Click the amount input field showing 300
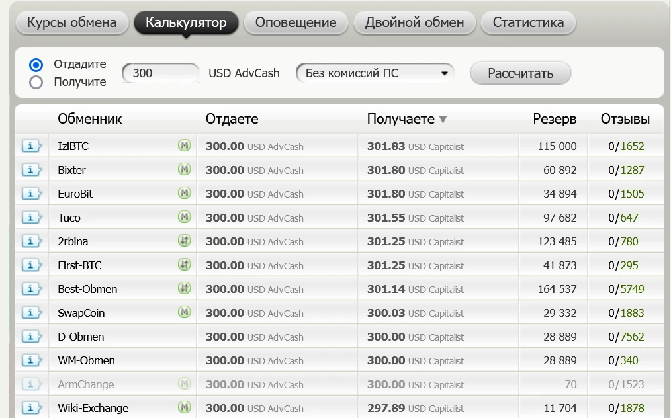 (161, 73)
